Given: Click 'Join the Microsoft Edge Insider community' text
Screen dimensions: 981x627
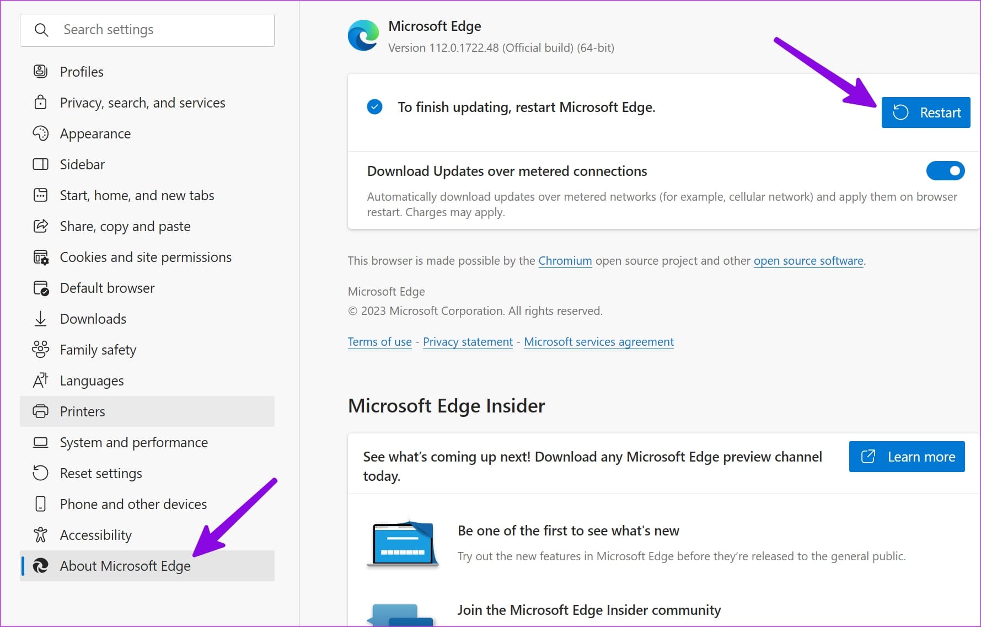Looking at the screenshot, I should (589, 610).
